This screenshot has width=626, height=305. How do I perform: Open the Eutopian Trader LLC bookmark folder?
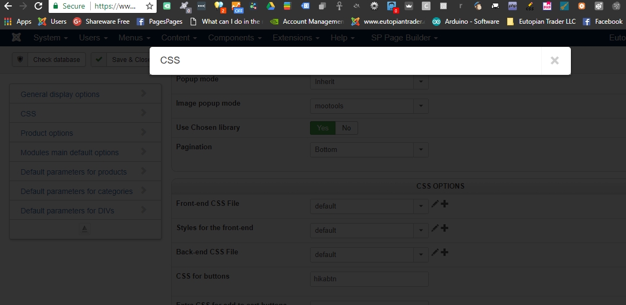coord(541,22)
